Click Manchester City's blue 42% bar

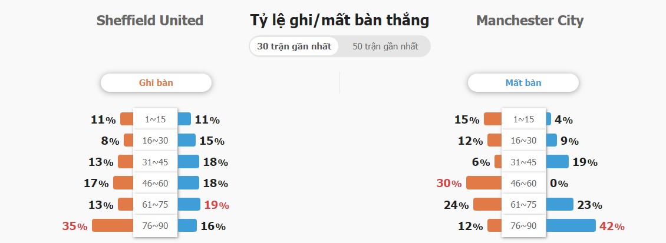point(571,225)
